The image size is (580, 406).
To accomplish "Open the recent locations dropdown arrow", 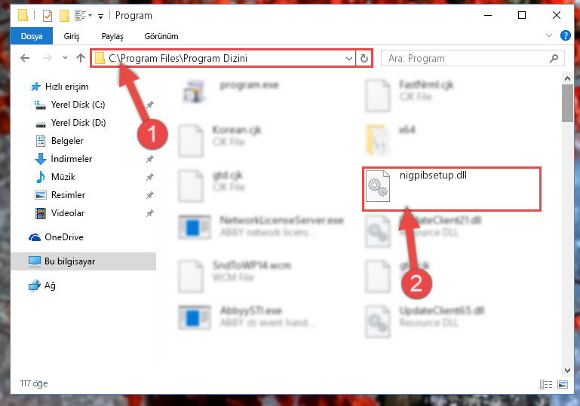I will (65, 58).
